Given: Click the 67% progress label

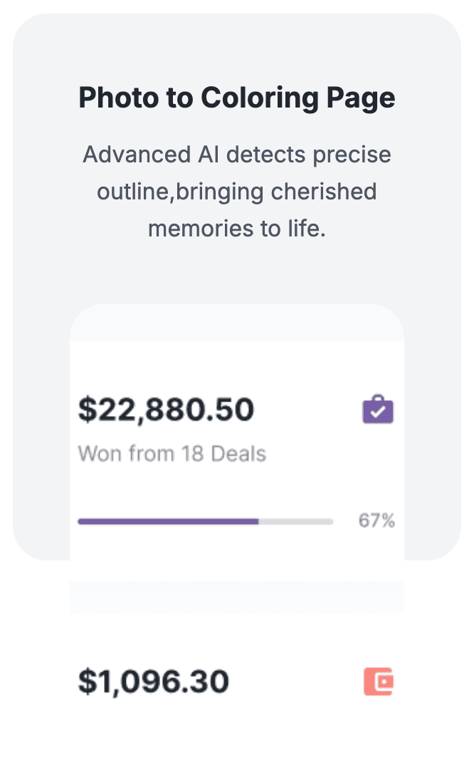Looking at the screenshot, I should pyautogui.click(x=376, y=521).
